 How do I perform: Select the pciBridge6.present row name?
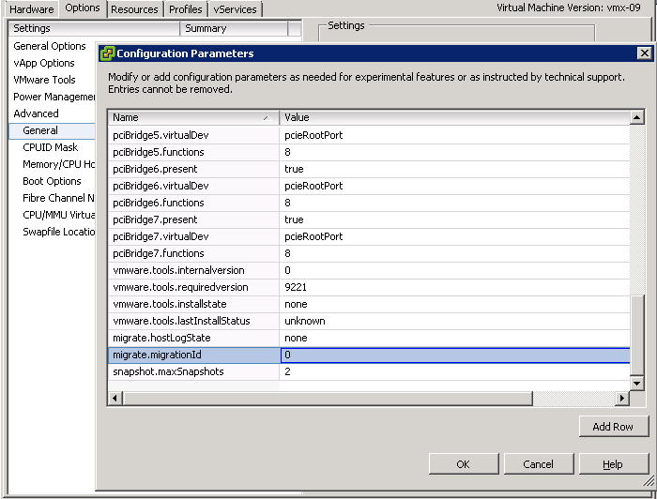pos(155,169)
